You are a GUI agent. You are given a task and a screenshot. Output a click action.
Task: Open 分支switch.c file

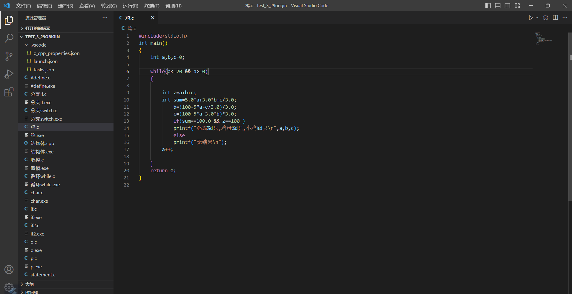pos(66,110)
